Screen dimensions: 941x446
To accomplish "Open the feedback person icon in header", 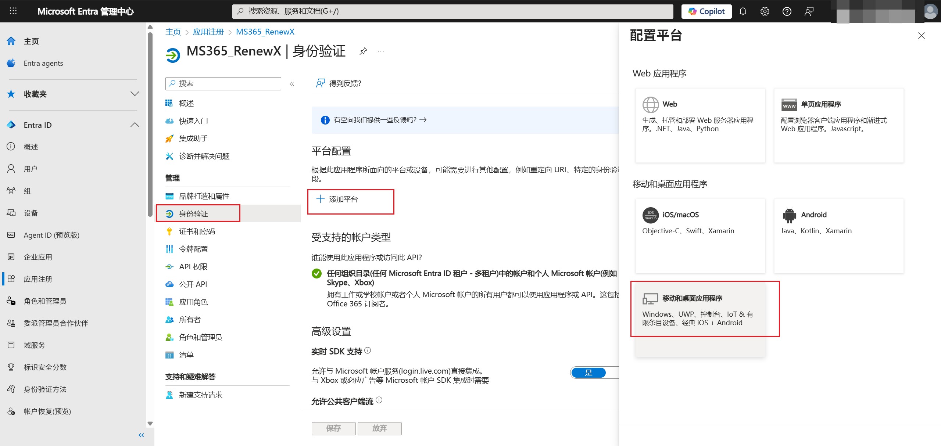I will point(809,11).
